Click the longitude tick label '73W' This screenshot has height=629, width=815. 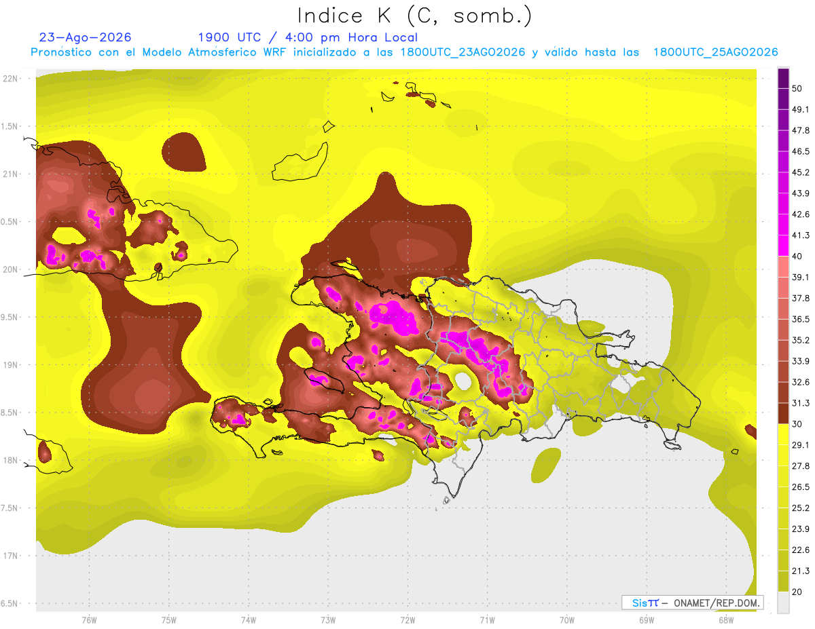pos(328,620)
